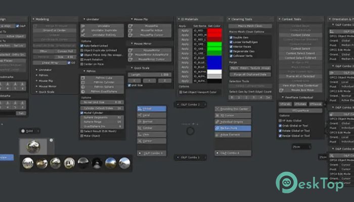Choose Individual Origins pivot
Image resolution: width=354 pixels, height=202 pixels.
[233, 122]
